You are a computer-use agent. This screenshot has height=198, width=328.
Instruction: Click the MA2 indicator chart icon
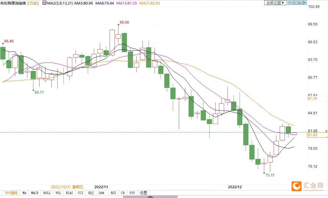point(44,3)
